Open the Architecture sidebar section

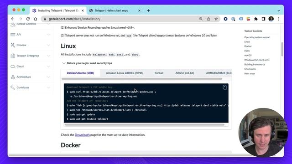tap(24, 77)
